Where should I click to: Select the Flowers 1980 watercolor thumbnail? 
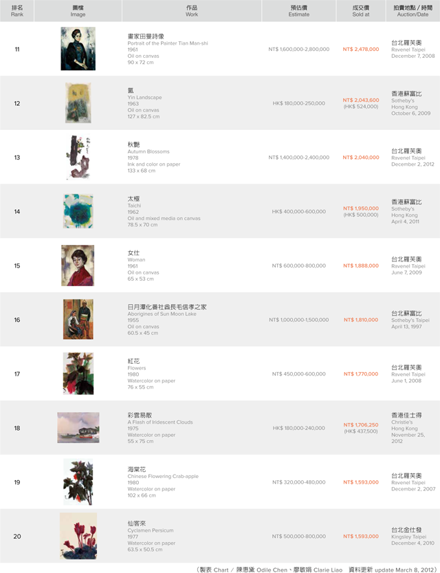tap(78, 374)
